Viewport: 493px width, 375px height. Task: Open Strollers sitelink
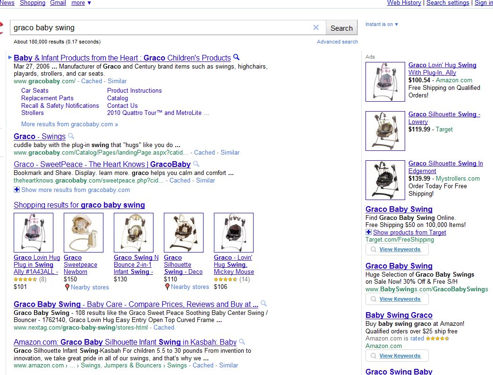[x=33, y=113]
